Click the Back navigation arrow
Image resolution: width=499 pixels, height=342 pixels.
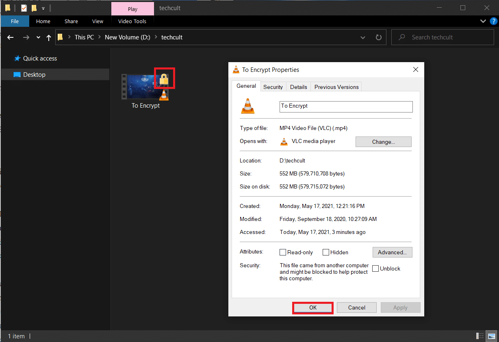coord(11,37)
